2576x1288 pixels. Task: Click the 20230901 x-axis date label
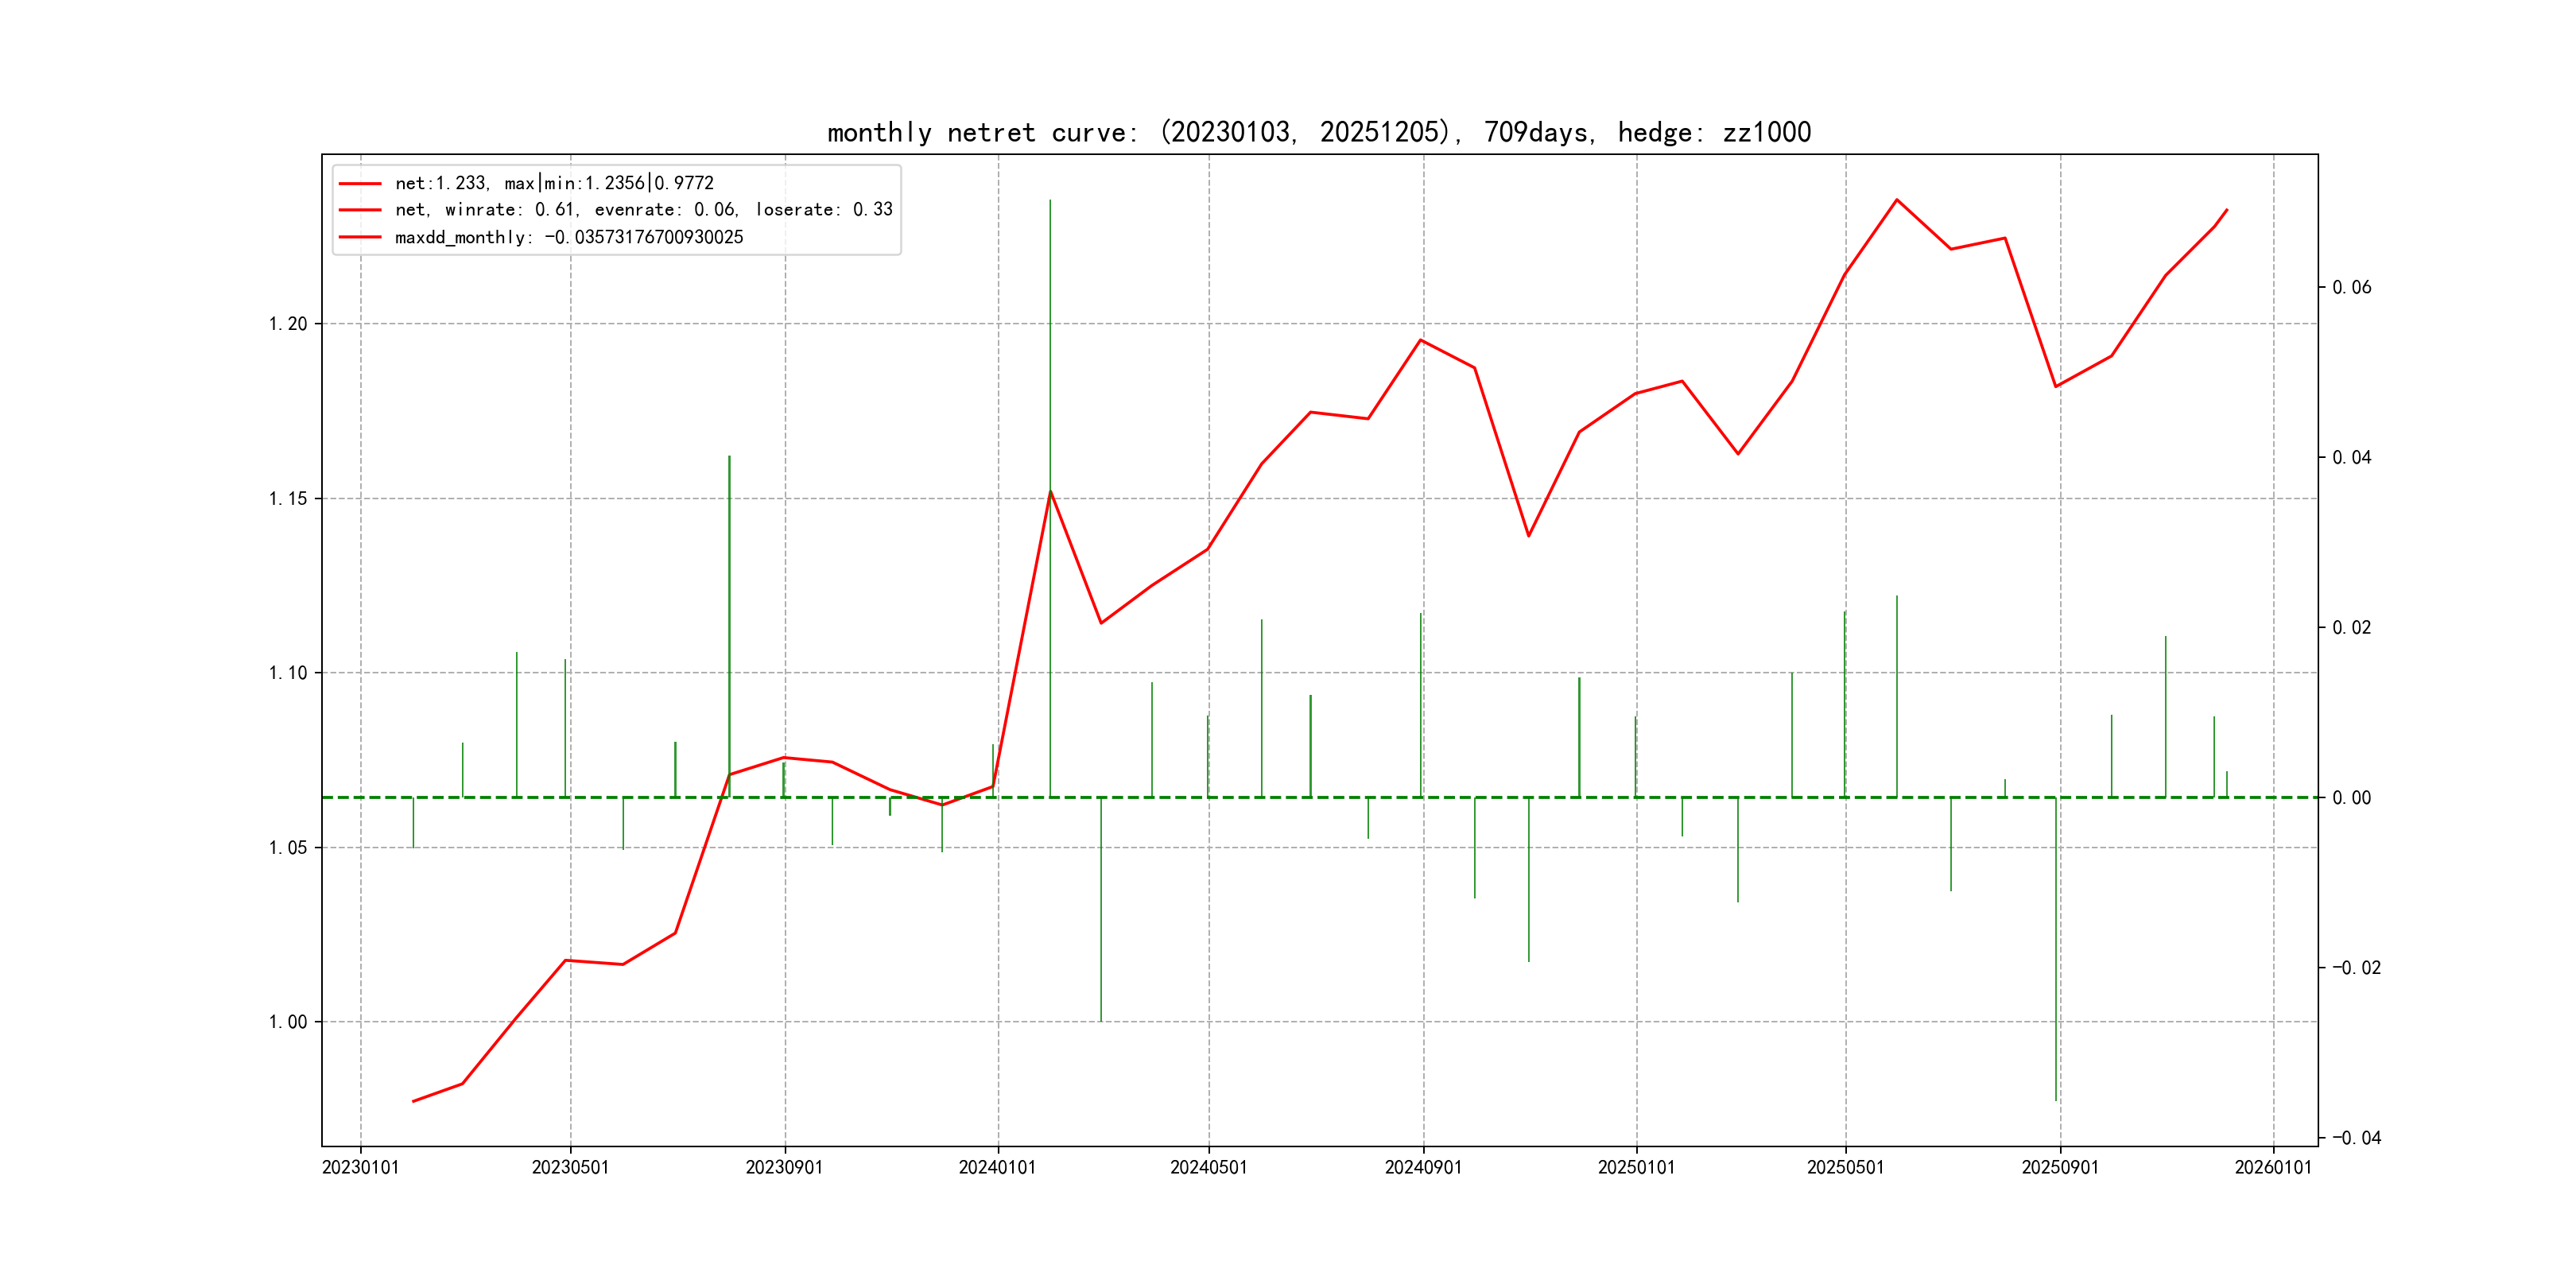784,1168
